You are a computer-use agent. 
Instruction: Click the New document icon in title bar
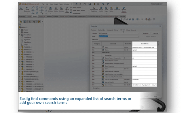tap(80, 4)
